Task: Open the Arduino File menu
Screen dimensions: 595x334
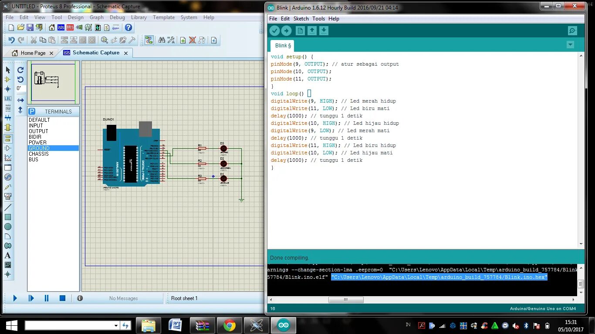Action: click(x=273, y=19)
